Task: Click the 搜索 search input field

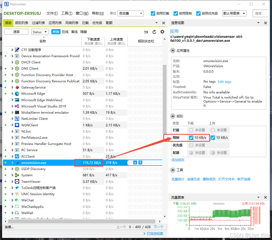Action: point(261,13)
